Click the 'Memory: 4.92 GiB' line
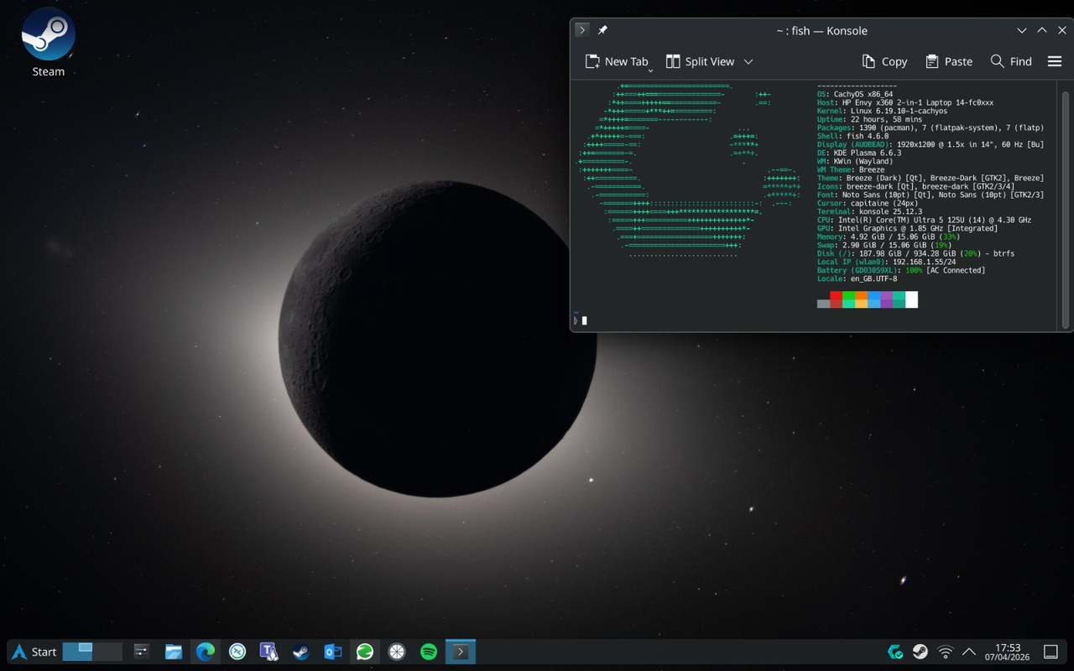Image resolution: width=1074 pixels, height=671 pixels. click(x=889, y=237)
